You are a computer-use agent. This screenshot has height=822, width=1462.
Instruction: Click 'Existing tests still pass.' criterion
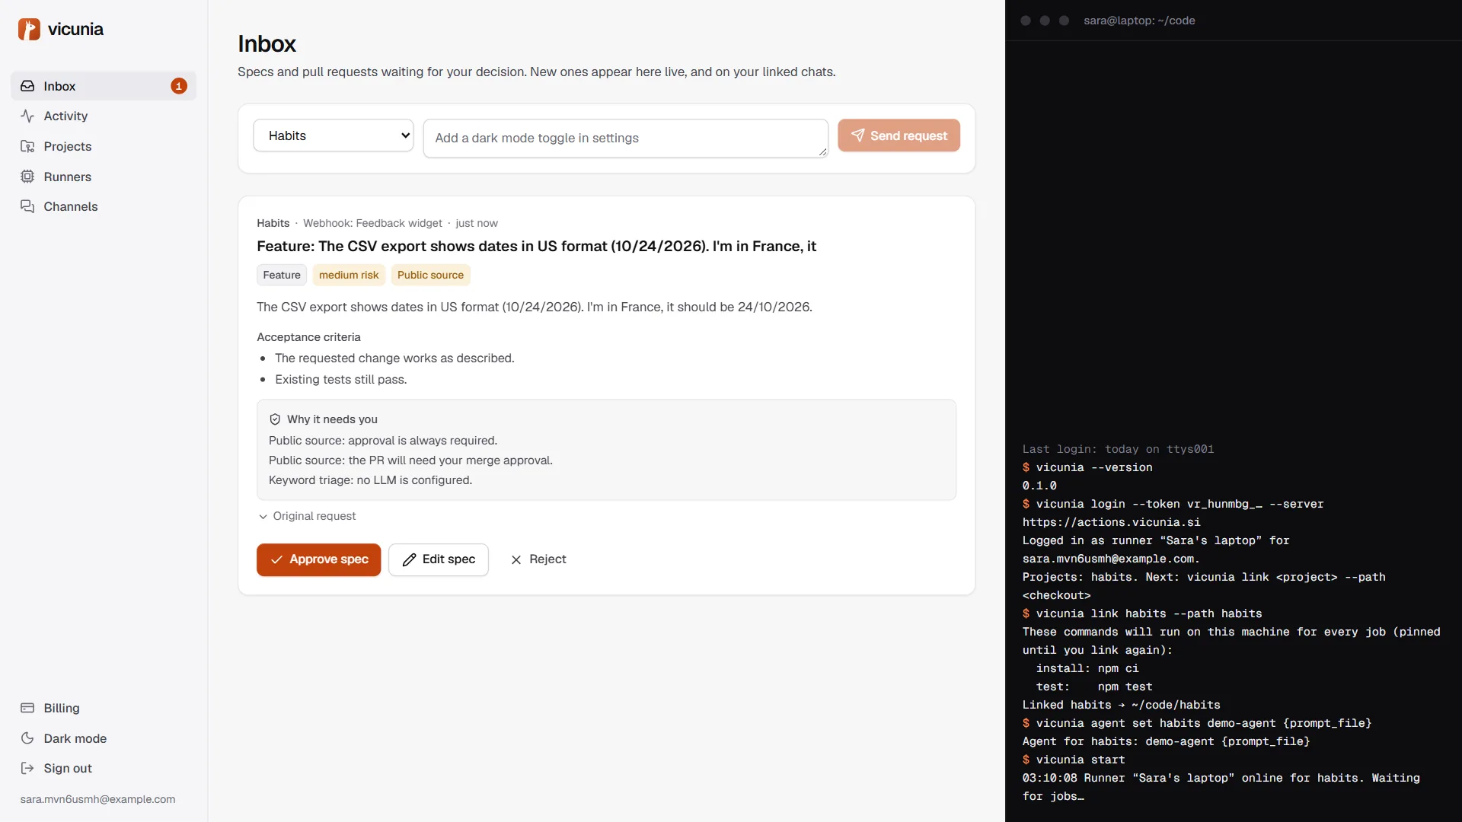coord(341,379)
